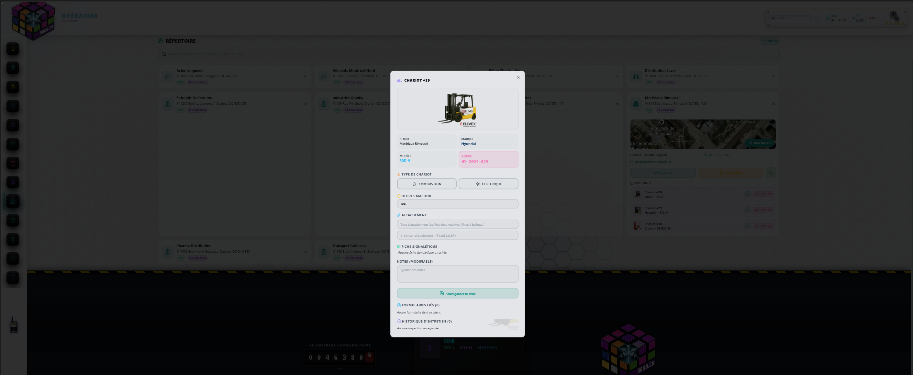Click the Hyundai marque value

pos(468,144)
